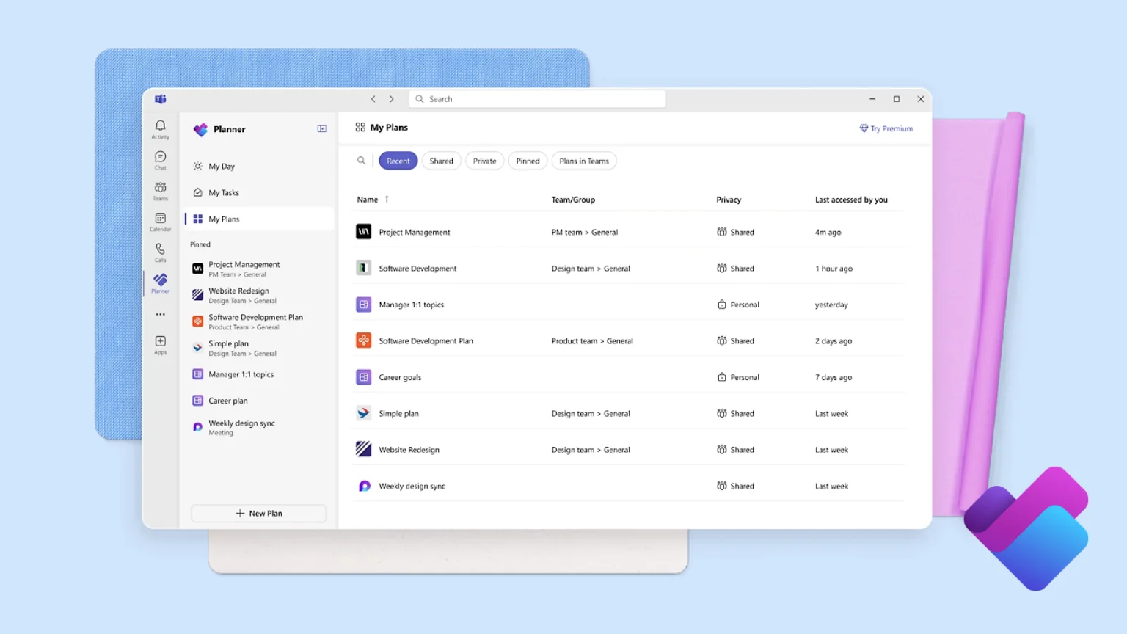This screenshot has width=1127, height=634.
Task: Click Website Redesign striped icon in table
Action: (363, 449)
